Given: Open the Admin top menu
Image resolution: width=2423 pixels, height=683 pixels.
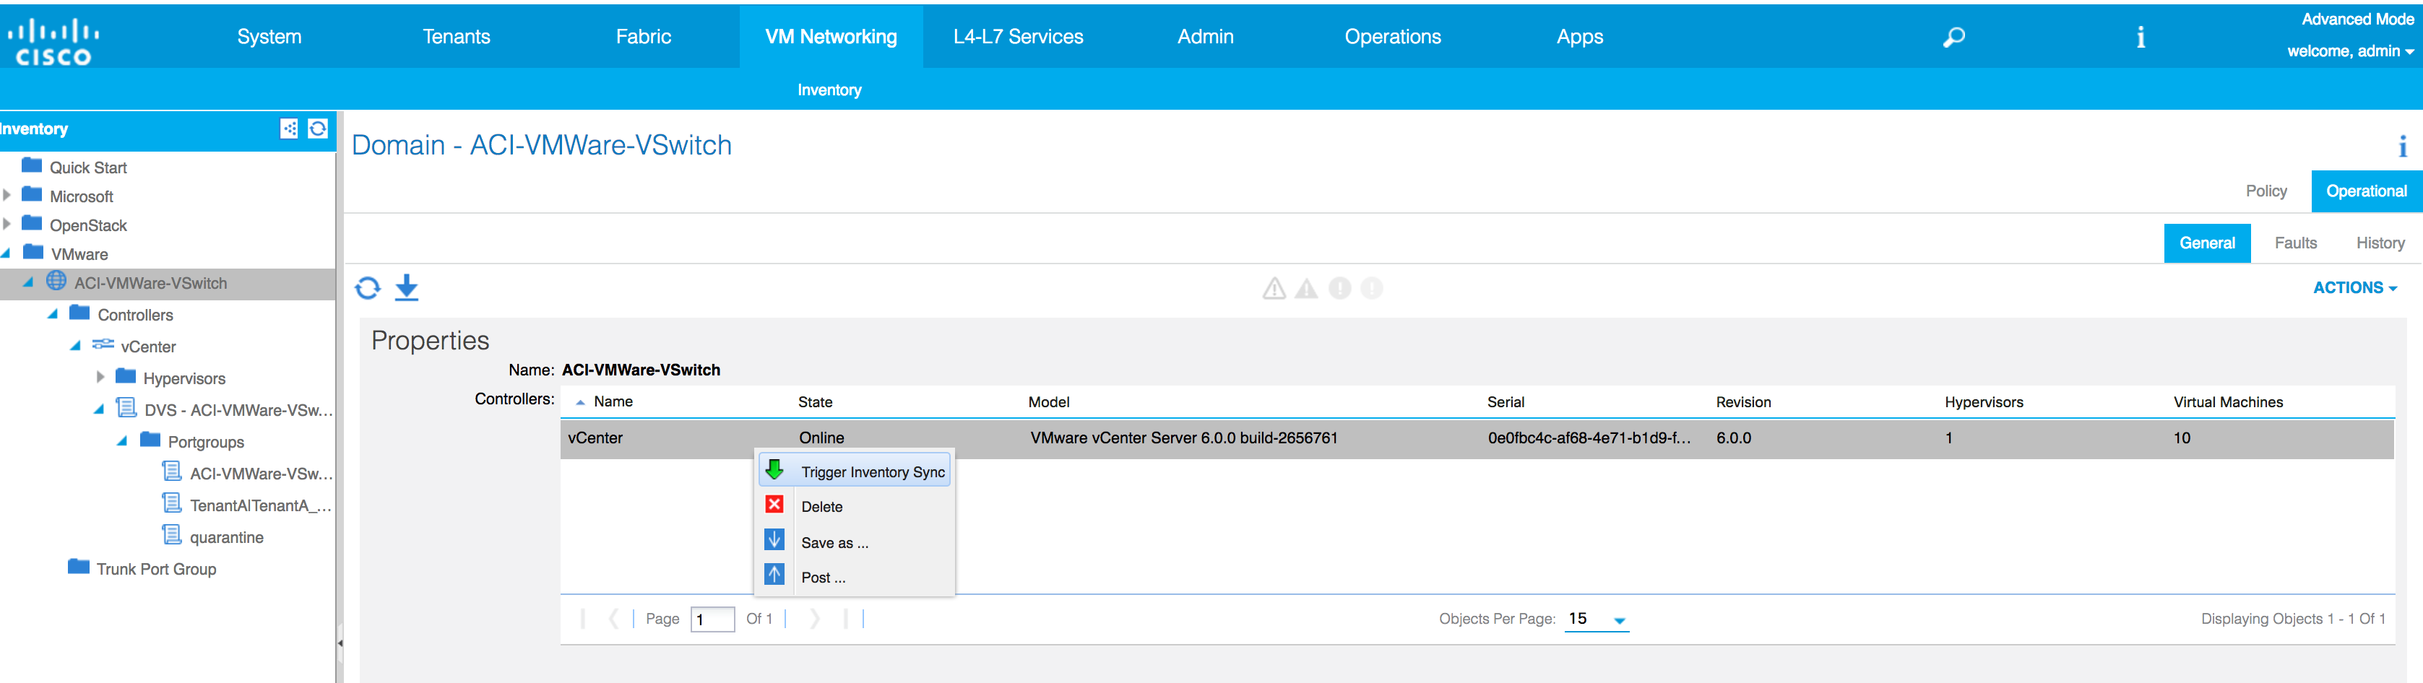Looking at the screenshot, I should [1205, 37].
